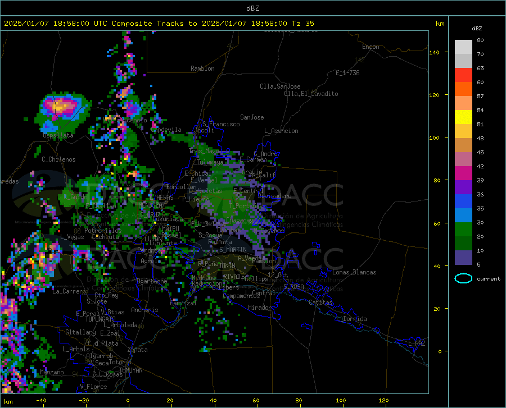Click the 'Anchoris' map label

(144, 310)
